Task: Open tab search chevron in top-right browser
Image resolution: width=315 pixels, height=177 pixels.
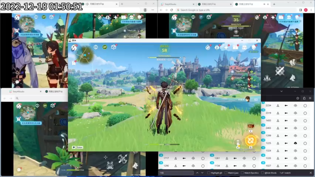Action: [x=288, y=2]
